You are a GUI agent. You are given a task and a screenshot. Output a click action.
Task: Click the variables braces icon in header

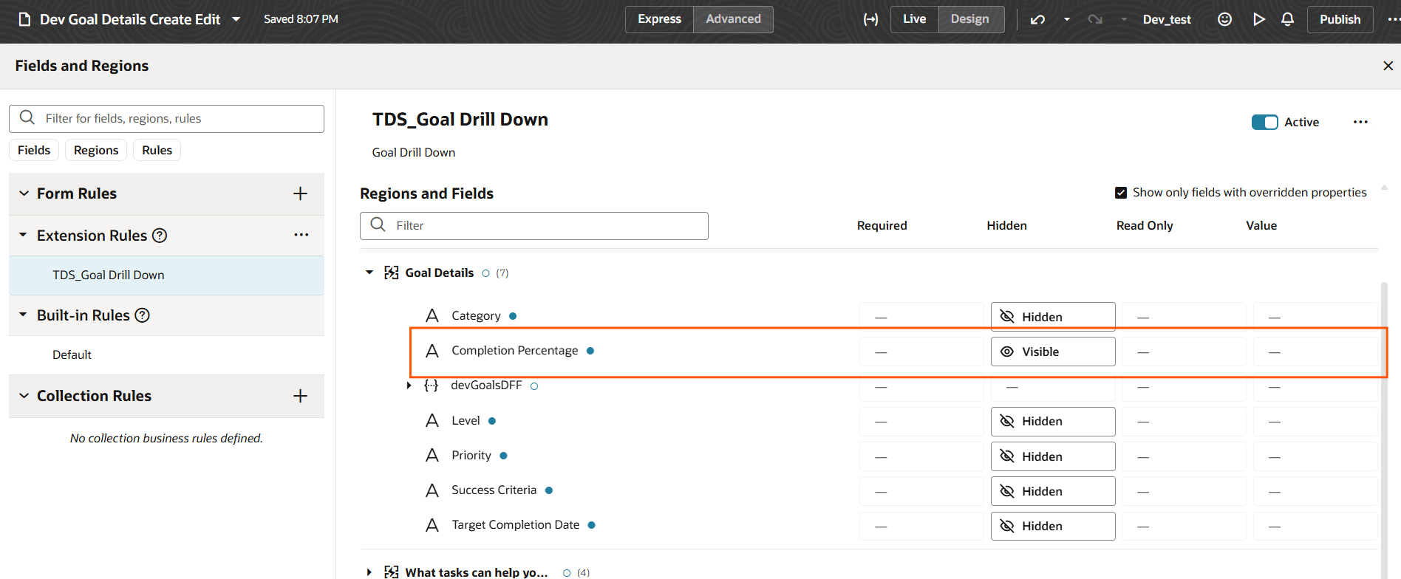pos(870,19)
